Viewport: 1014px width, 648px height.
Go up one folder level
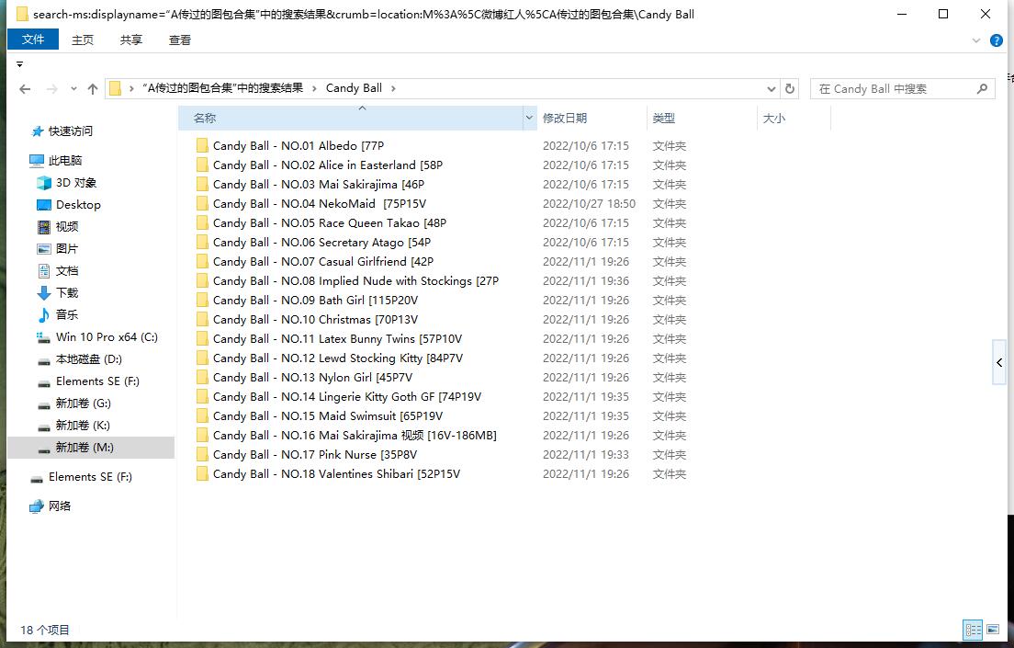[93, 88]
